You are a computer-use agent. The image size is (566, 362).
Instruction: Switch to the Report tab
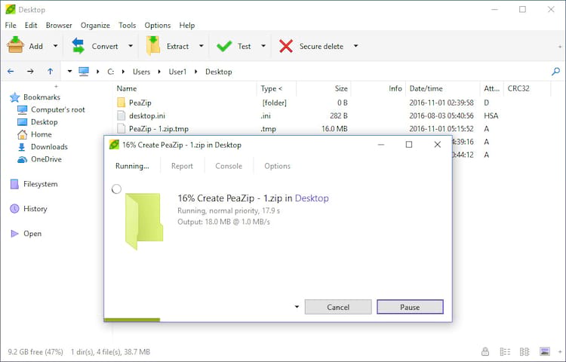[182, 166]
